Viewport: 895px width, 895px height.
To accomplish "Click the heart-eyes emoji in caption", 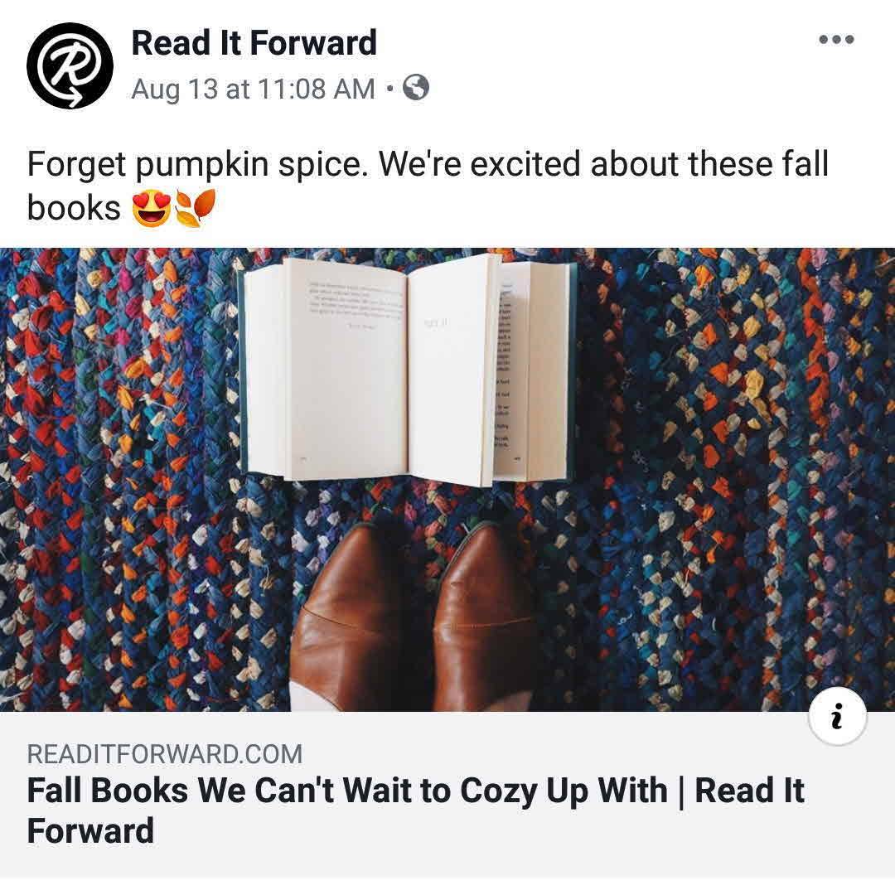I will click(152, 209).
